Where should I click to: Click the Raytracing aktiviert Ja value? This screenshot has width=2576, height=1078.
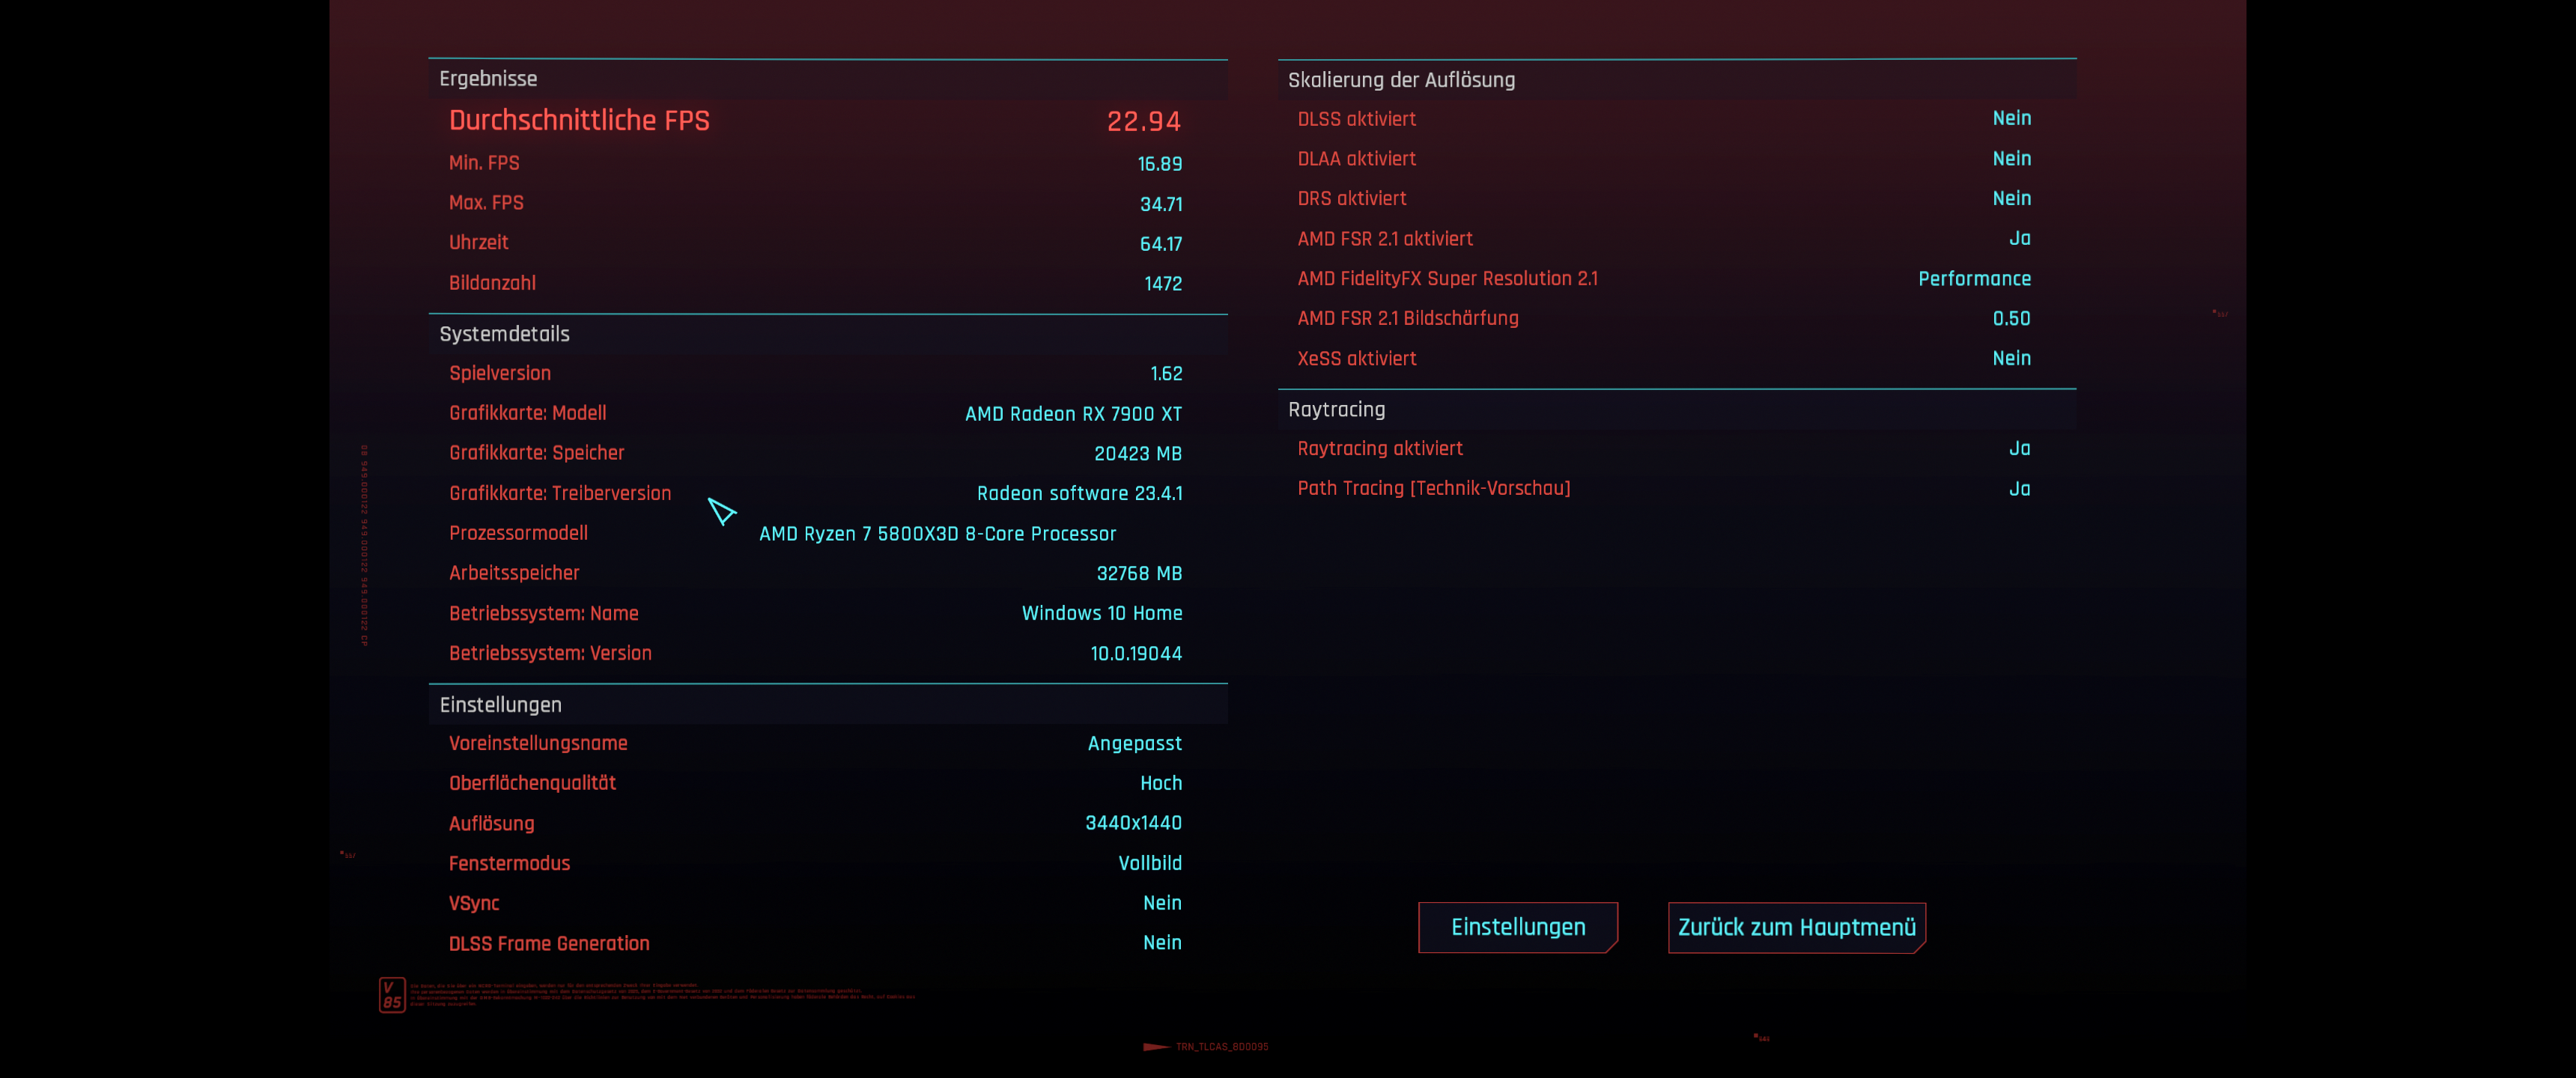point(2019,449)
